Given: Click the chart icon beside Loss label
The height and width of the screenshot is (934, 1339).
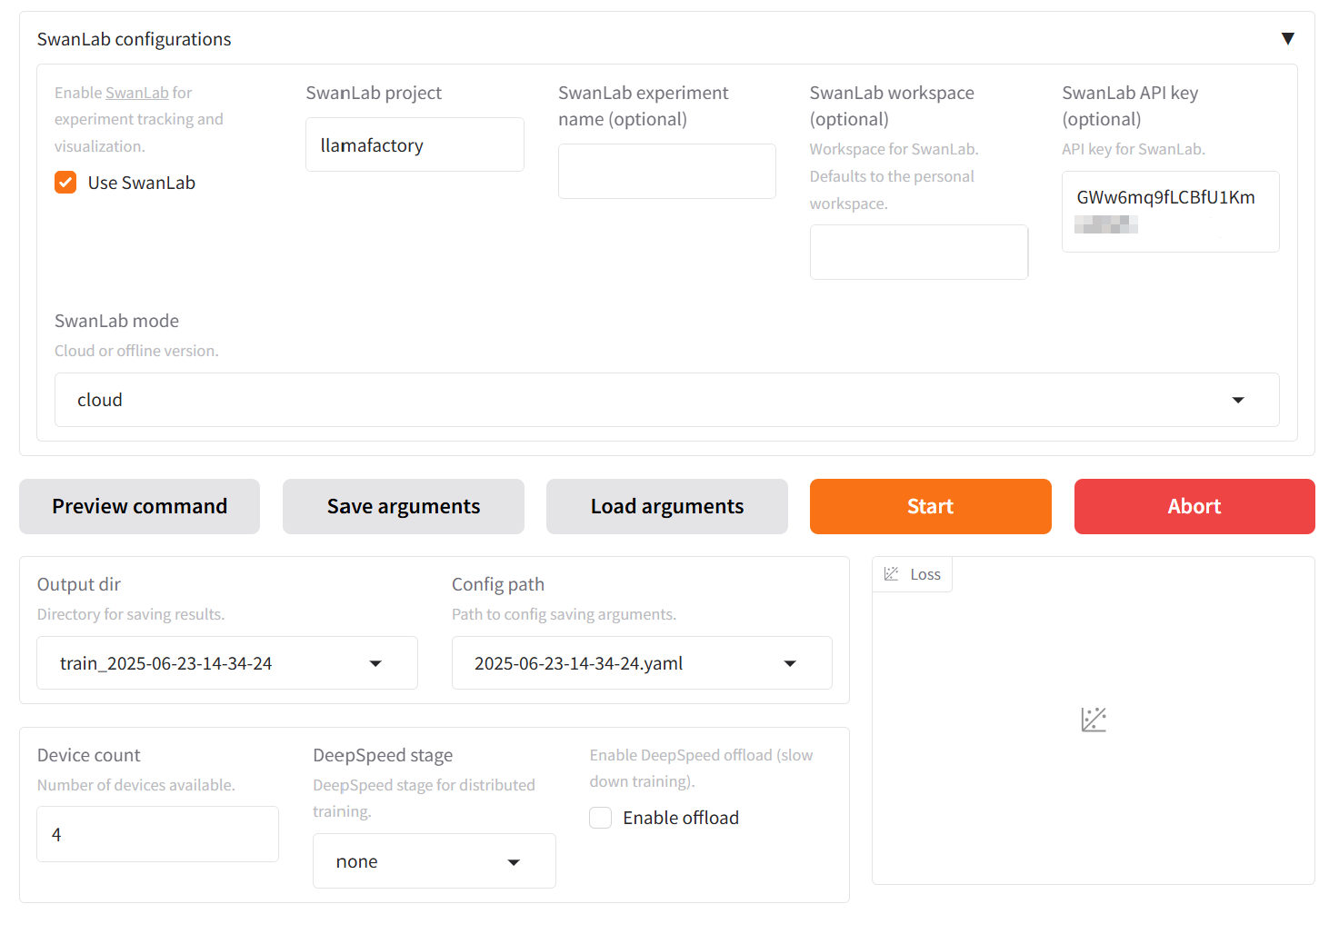Looking at the screenshot, I should point(892,574).
